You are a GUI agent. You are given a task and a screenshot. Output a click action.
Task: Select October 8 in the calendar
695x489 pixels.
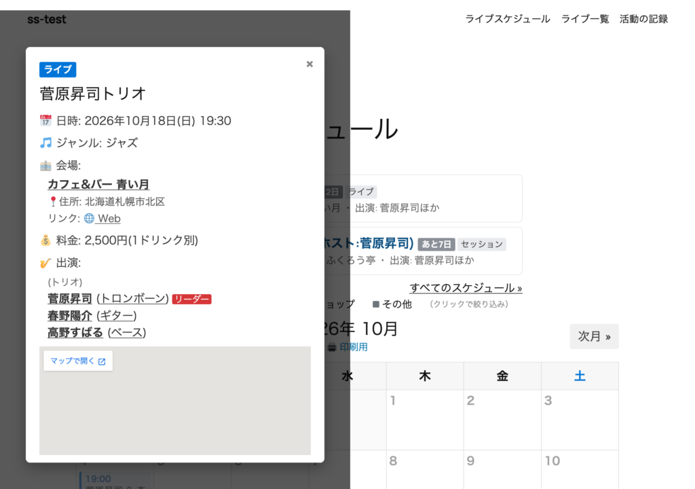425,470
